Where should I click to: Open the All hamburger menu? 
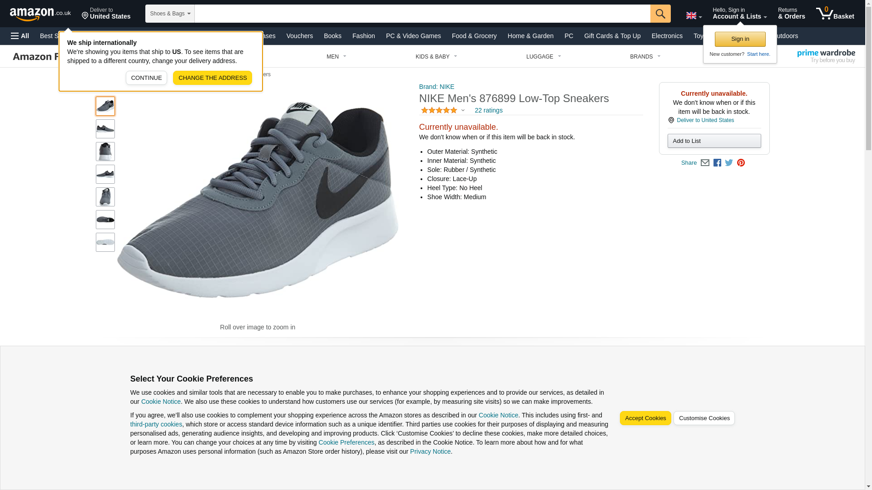[20, 36]
